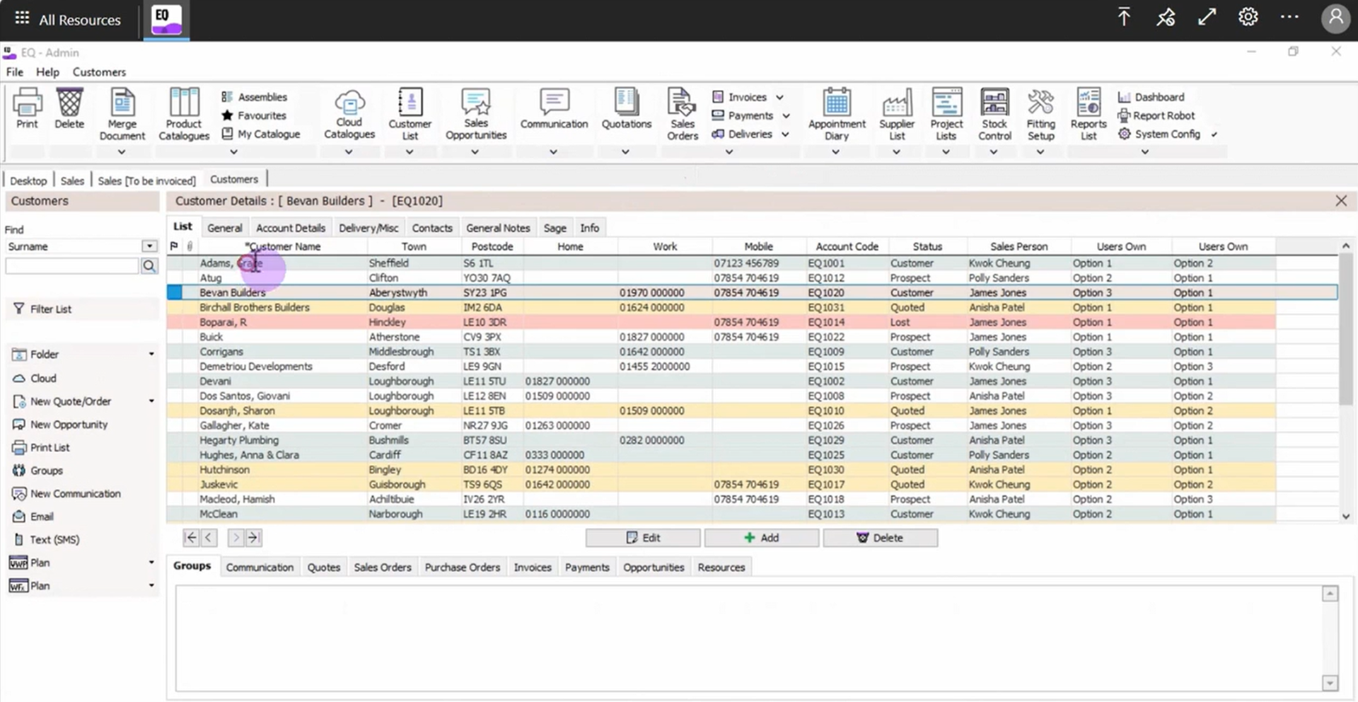The image size is (1358, 702).
Task: Click in the Find search input field
Action: (x=71, y=266)
